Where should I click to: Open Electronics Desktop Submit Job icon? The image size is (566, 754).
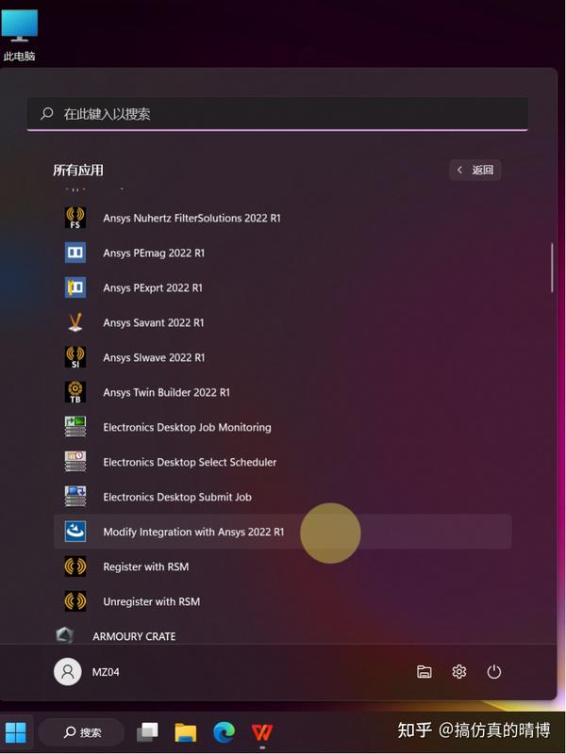tap(75, 497)
